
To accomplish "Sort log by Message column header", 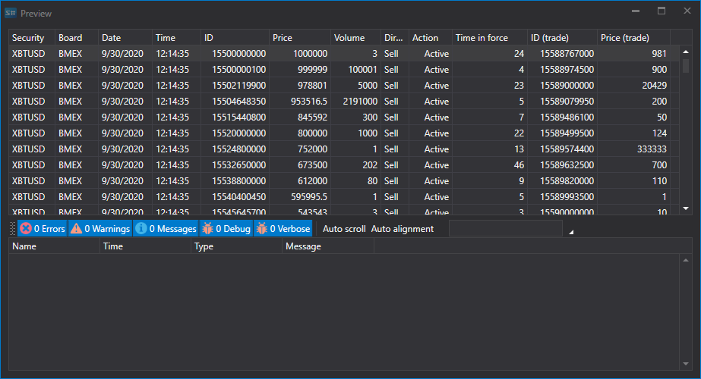I will click(328, 246).
